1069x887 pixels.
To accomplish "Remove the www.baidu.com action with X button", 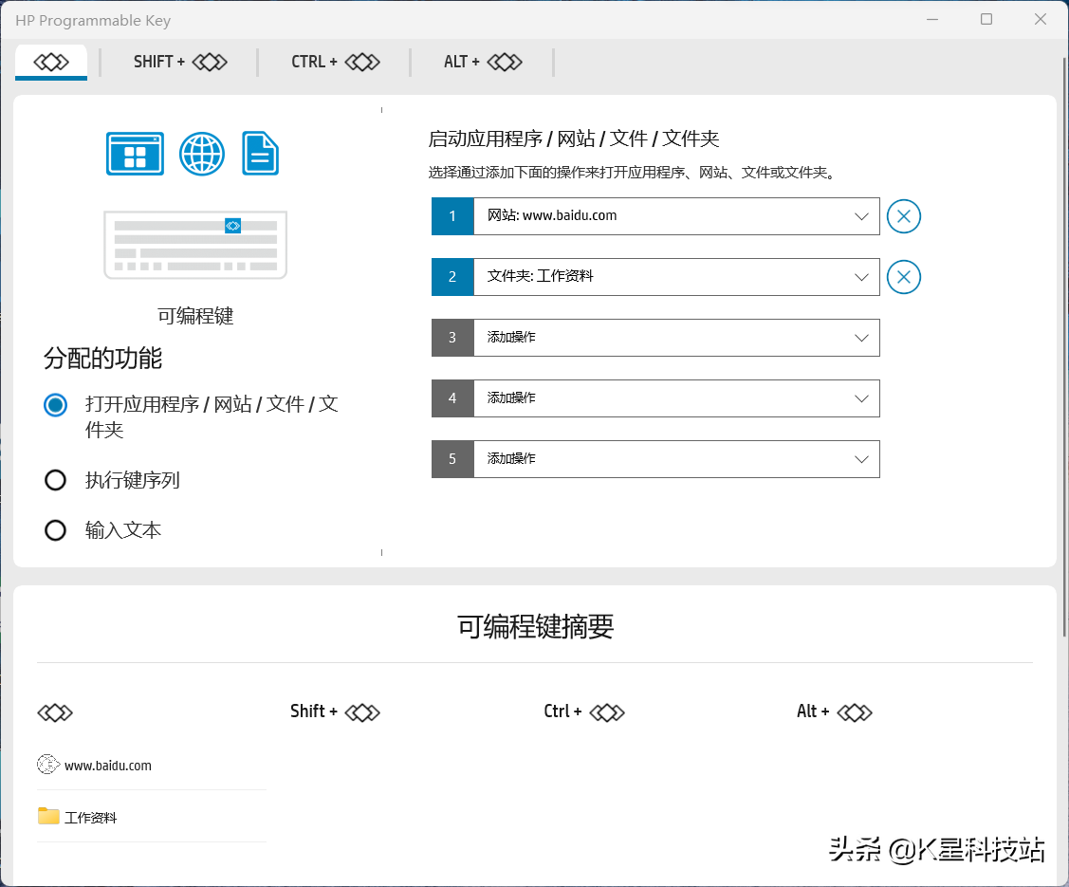I will point(904,217).
